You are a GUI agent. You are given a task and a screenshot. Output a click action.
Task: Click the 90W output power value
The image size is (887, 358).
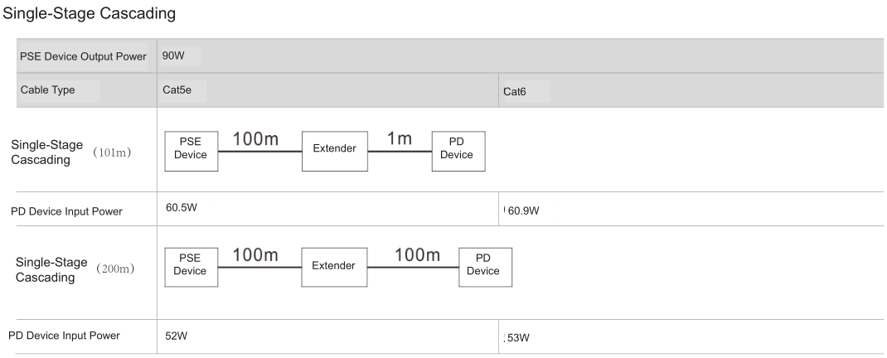pyautogui.click(x=173, y=56)
